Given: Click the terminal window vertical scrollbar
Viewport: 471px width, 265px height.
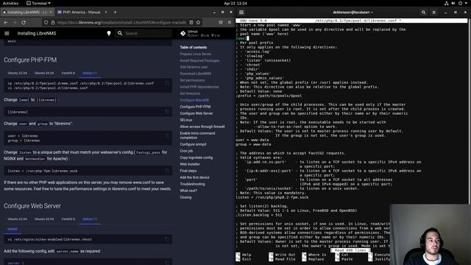Looking at the screenshot, I should (x=470, y=111).
